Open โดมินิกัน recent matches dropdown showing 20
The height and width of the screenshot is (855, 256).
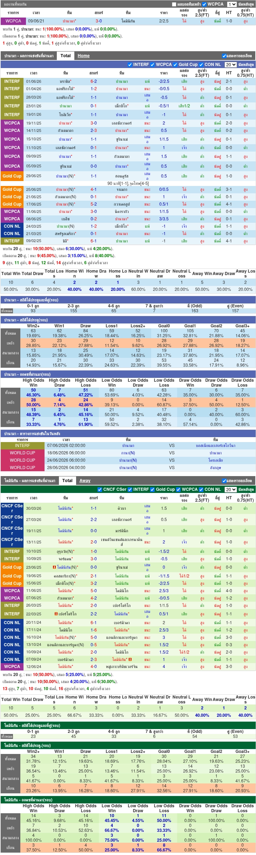[x=231, y=489]
